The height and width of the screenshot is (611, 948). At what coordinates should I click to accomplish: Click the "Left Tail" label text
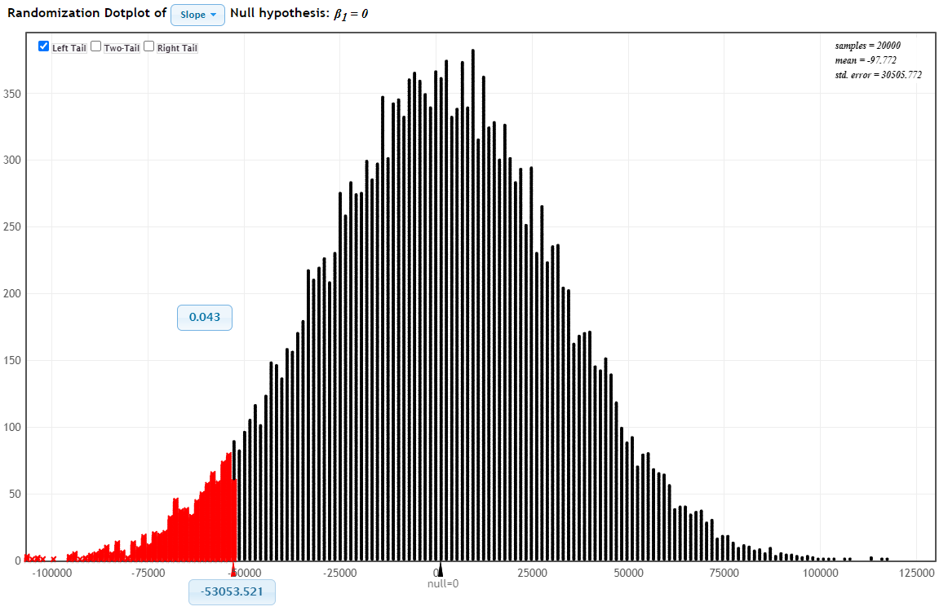pos(69,48)
